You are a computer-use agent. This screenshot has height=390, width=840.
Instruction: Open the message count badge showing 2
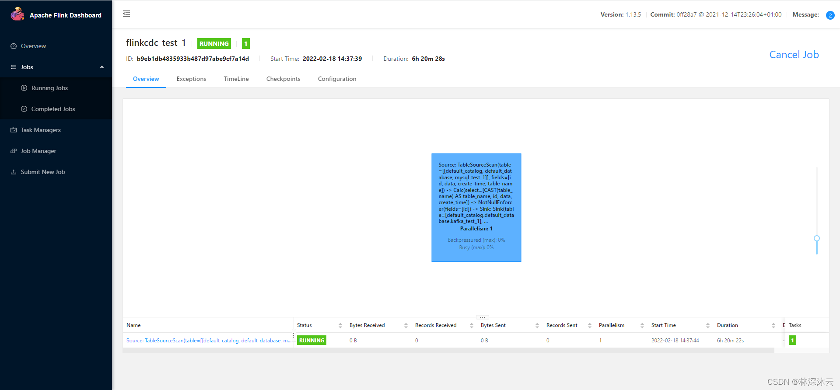click(x=830, y=15)
